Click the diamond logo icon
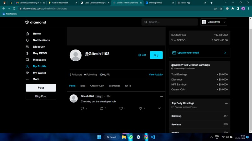Screen dimensions: 252x141 pyautogui.click(x=27, y=22)
